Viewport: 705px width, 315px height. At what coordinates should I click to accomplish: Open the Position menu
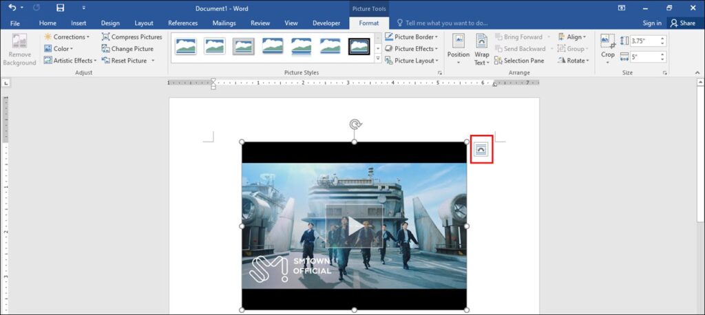(458, 50)
